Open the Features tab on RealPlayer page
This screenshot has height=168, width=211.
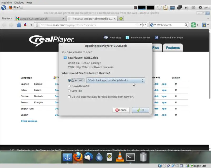click(173, 48)
